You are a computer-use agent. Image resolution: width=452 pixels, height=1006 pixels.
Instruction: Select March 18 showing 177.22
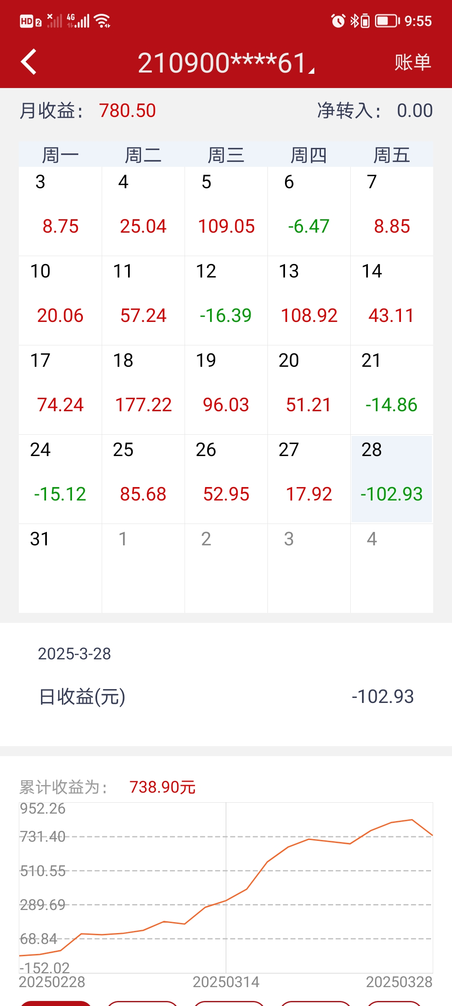point(143,390)
